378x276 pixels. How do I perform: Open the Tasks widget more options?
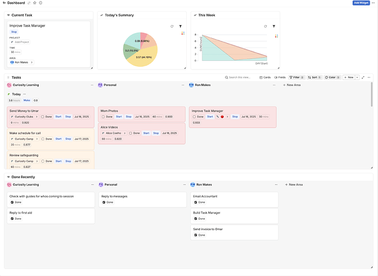tap(369, 77)
